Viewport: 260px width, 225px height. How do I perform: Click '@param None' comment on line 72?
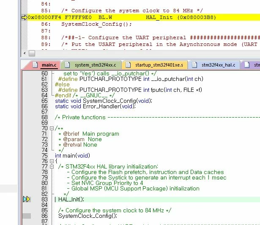(x=82, y=139)
